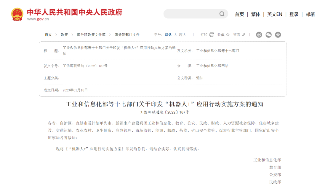The width and height of the screenshot is (320, 186).
Task: Open the 首页 breadcrumb link
Action: [48, 35]
